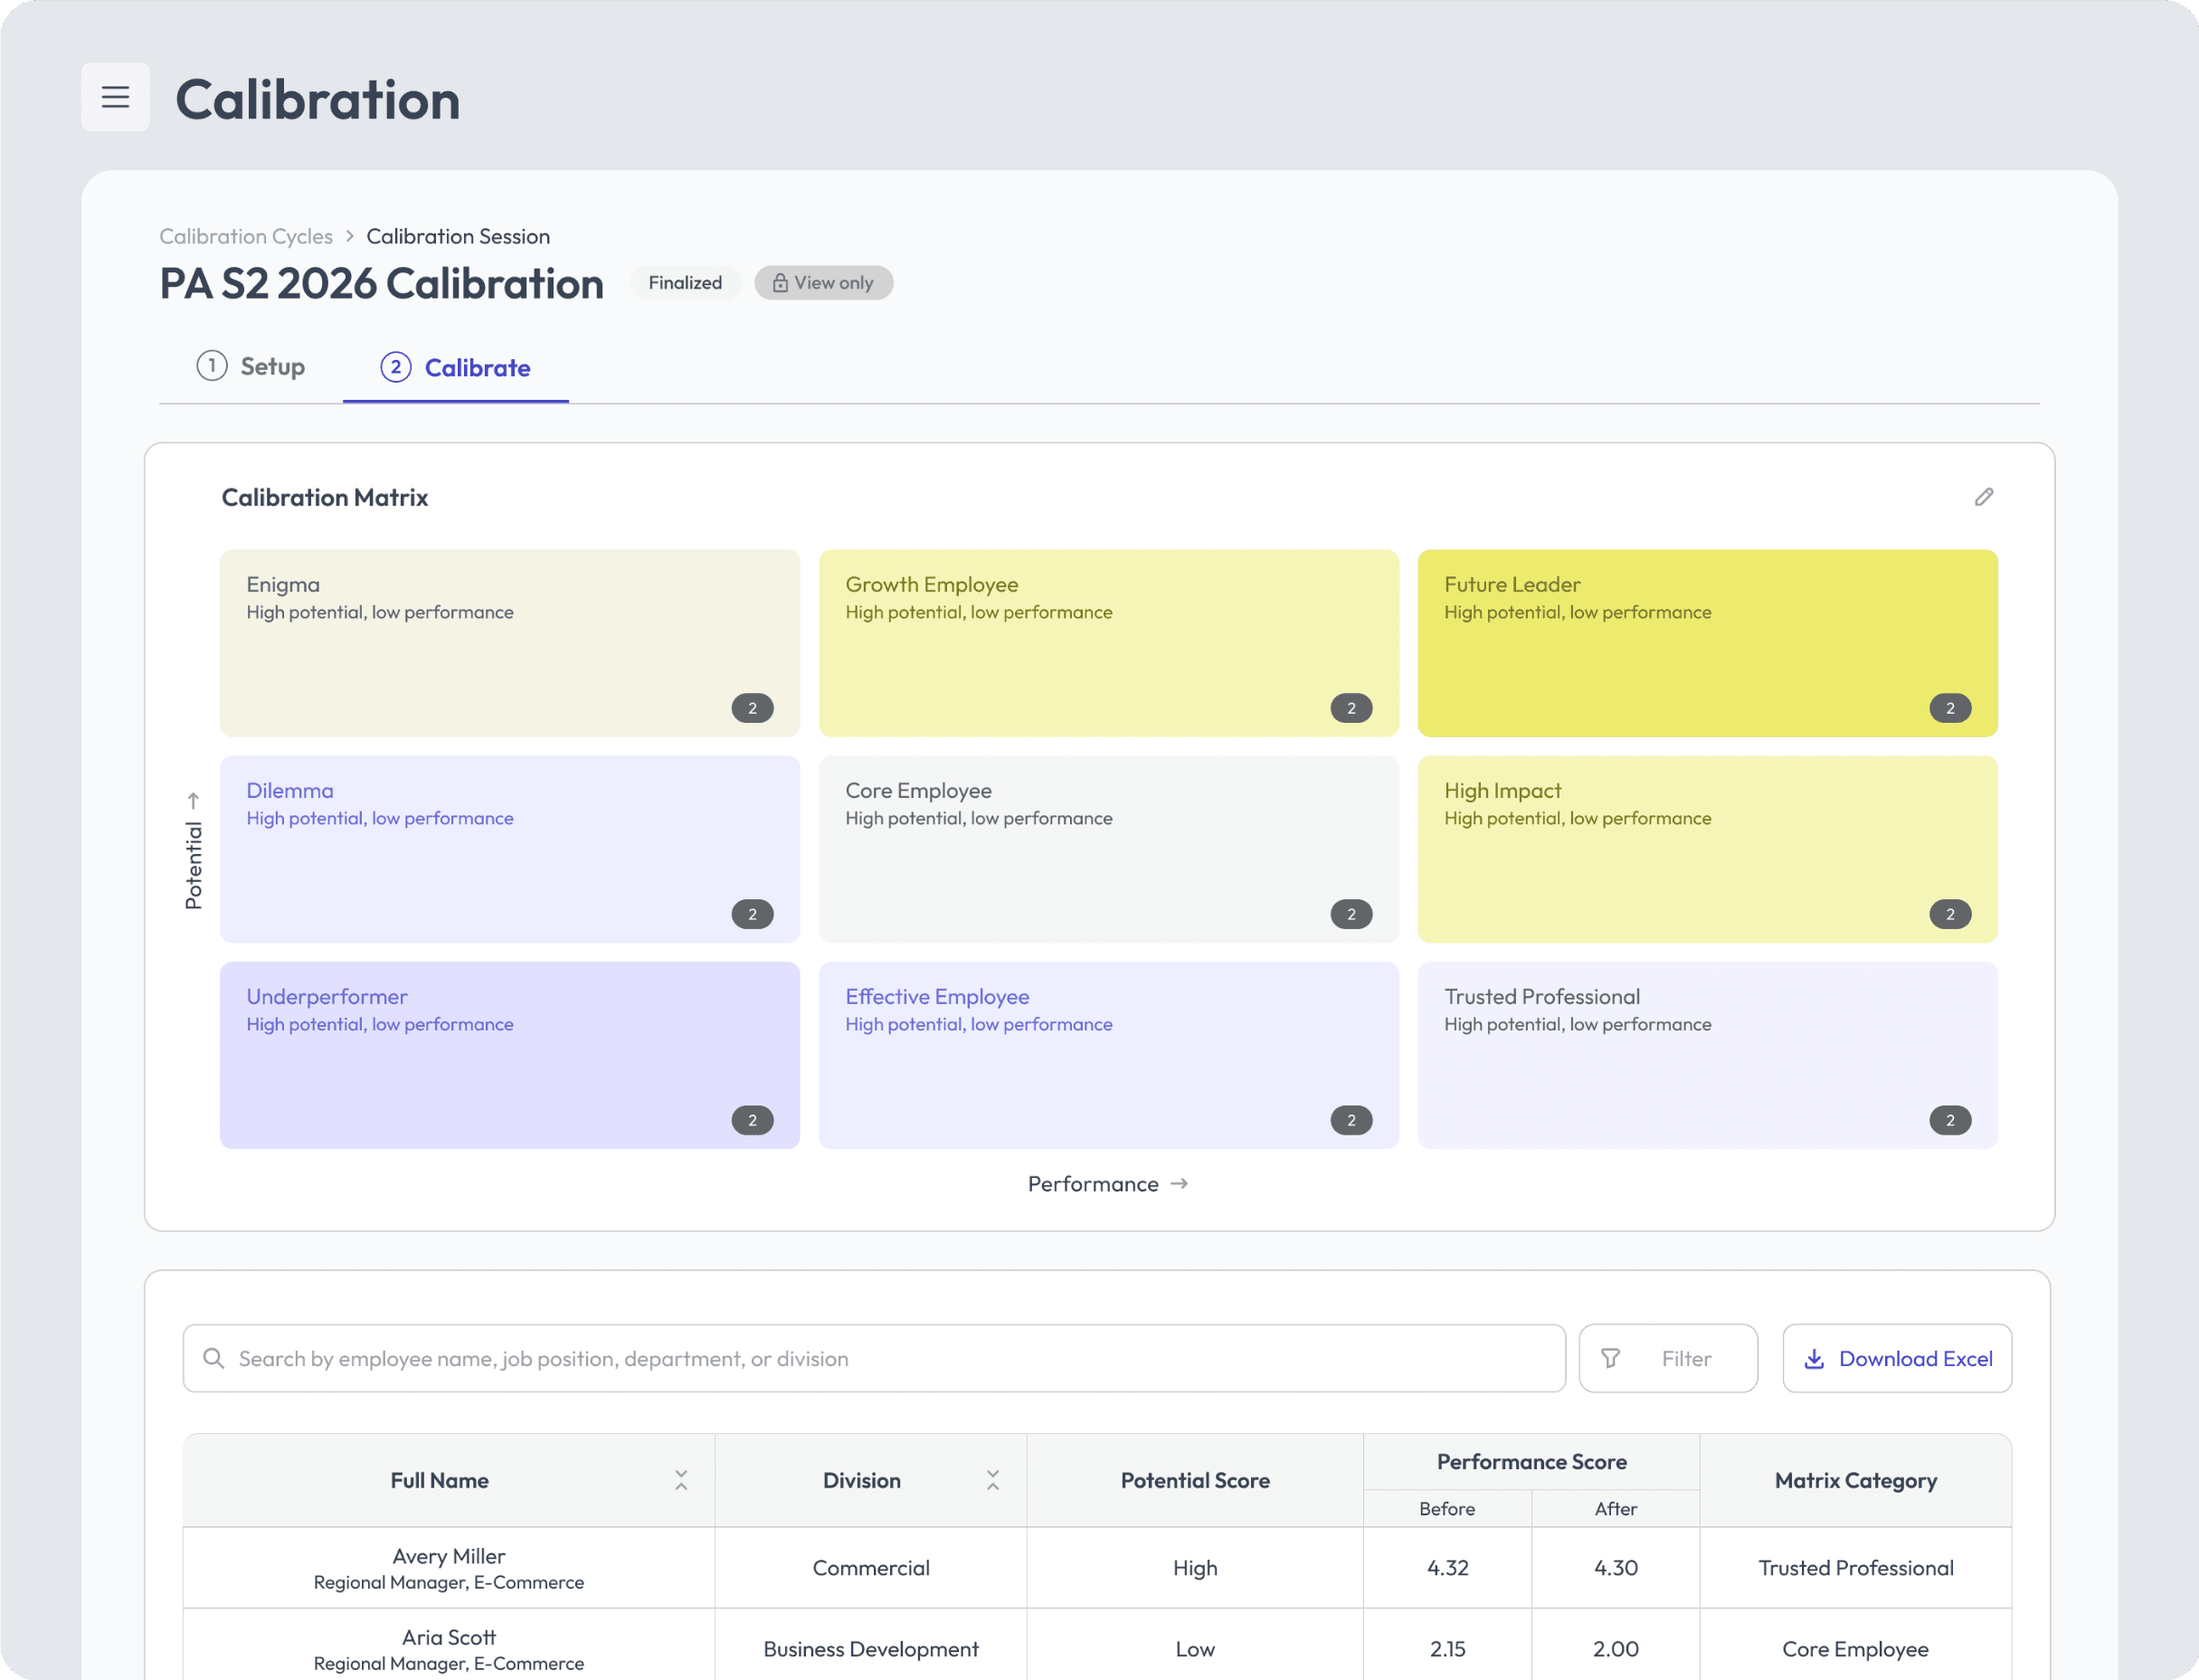Select the Effective Employee matrix box
Viewport: 2199px width, 1680px height.
(x=1109, y=1055)
